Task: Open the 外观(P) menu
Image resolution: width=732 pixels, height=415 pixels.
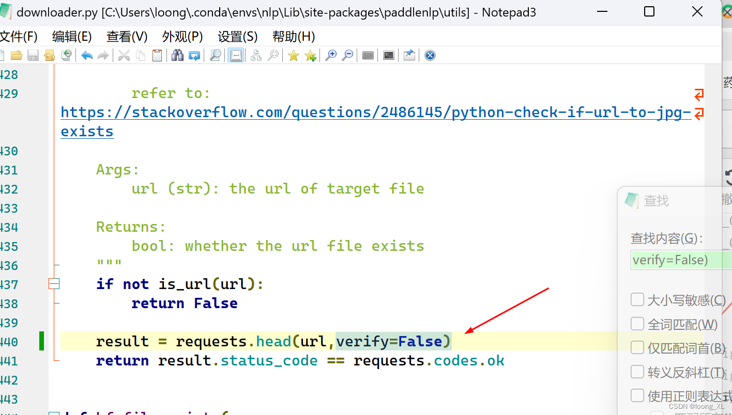Action: tap(182, 37)
